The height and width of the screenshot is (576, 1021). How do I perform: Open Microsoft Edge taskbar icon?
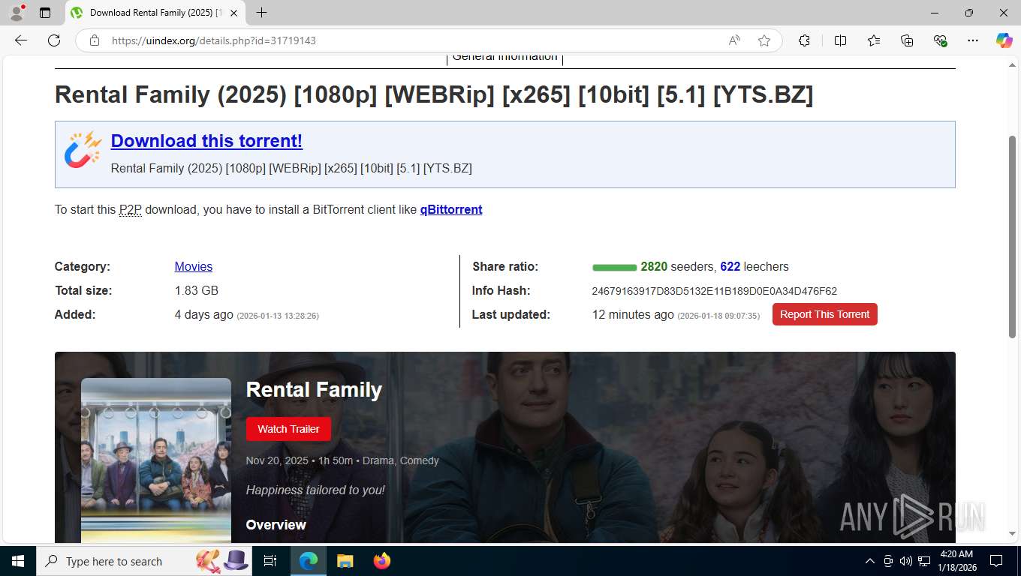point(309,561)
